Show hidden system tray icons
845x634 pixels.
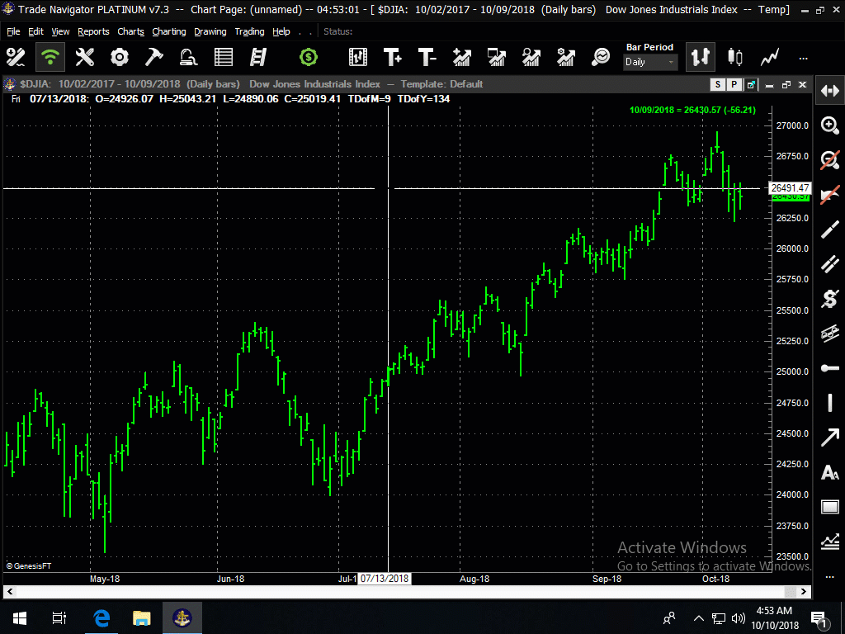pos(698,617)
